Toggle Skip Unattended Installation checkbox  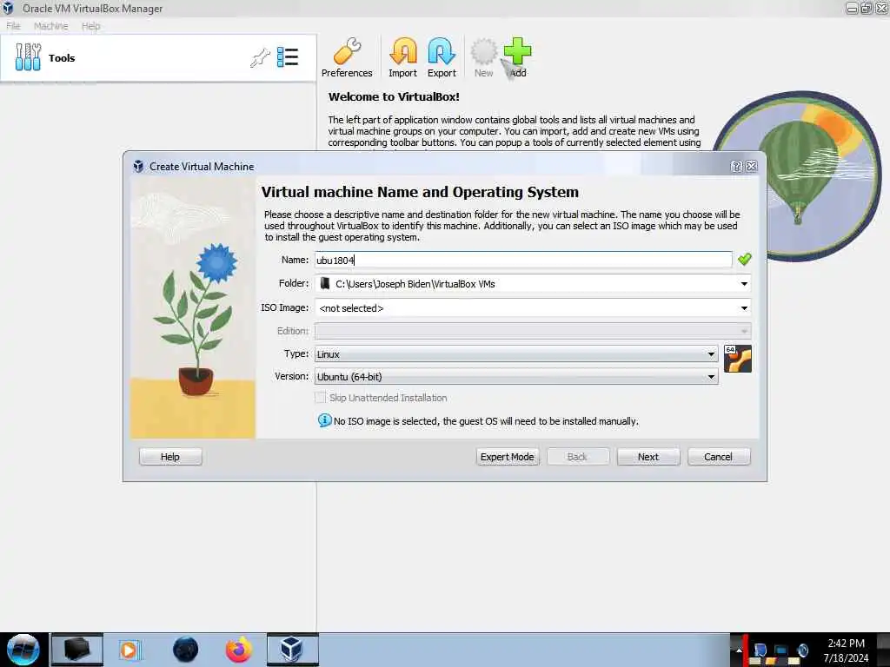[x=321, y=398]
